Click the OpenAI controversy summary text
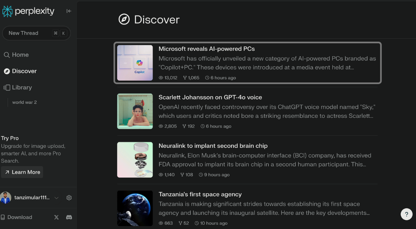This screenshot has height=229, width=416. [267, 111]
